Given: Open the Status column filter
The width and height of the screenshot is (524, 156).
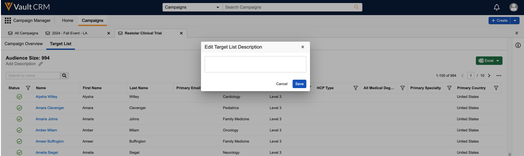Looking at the screenshot, I should coord(28,88).
